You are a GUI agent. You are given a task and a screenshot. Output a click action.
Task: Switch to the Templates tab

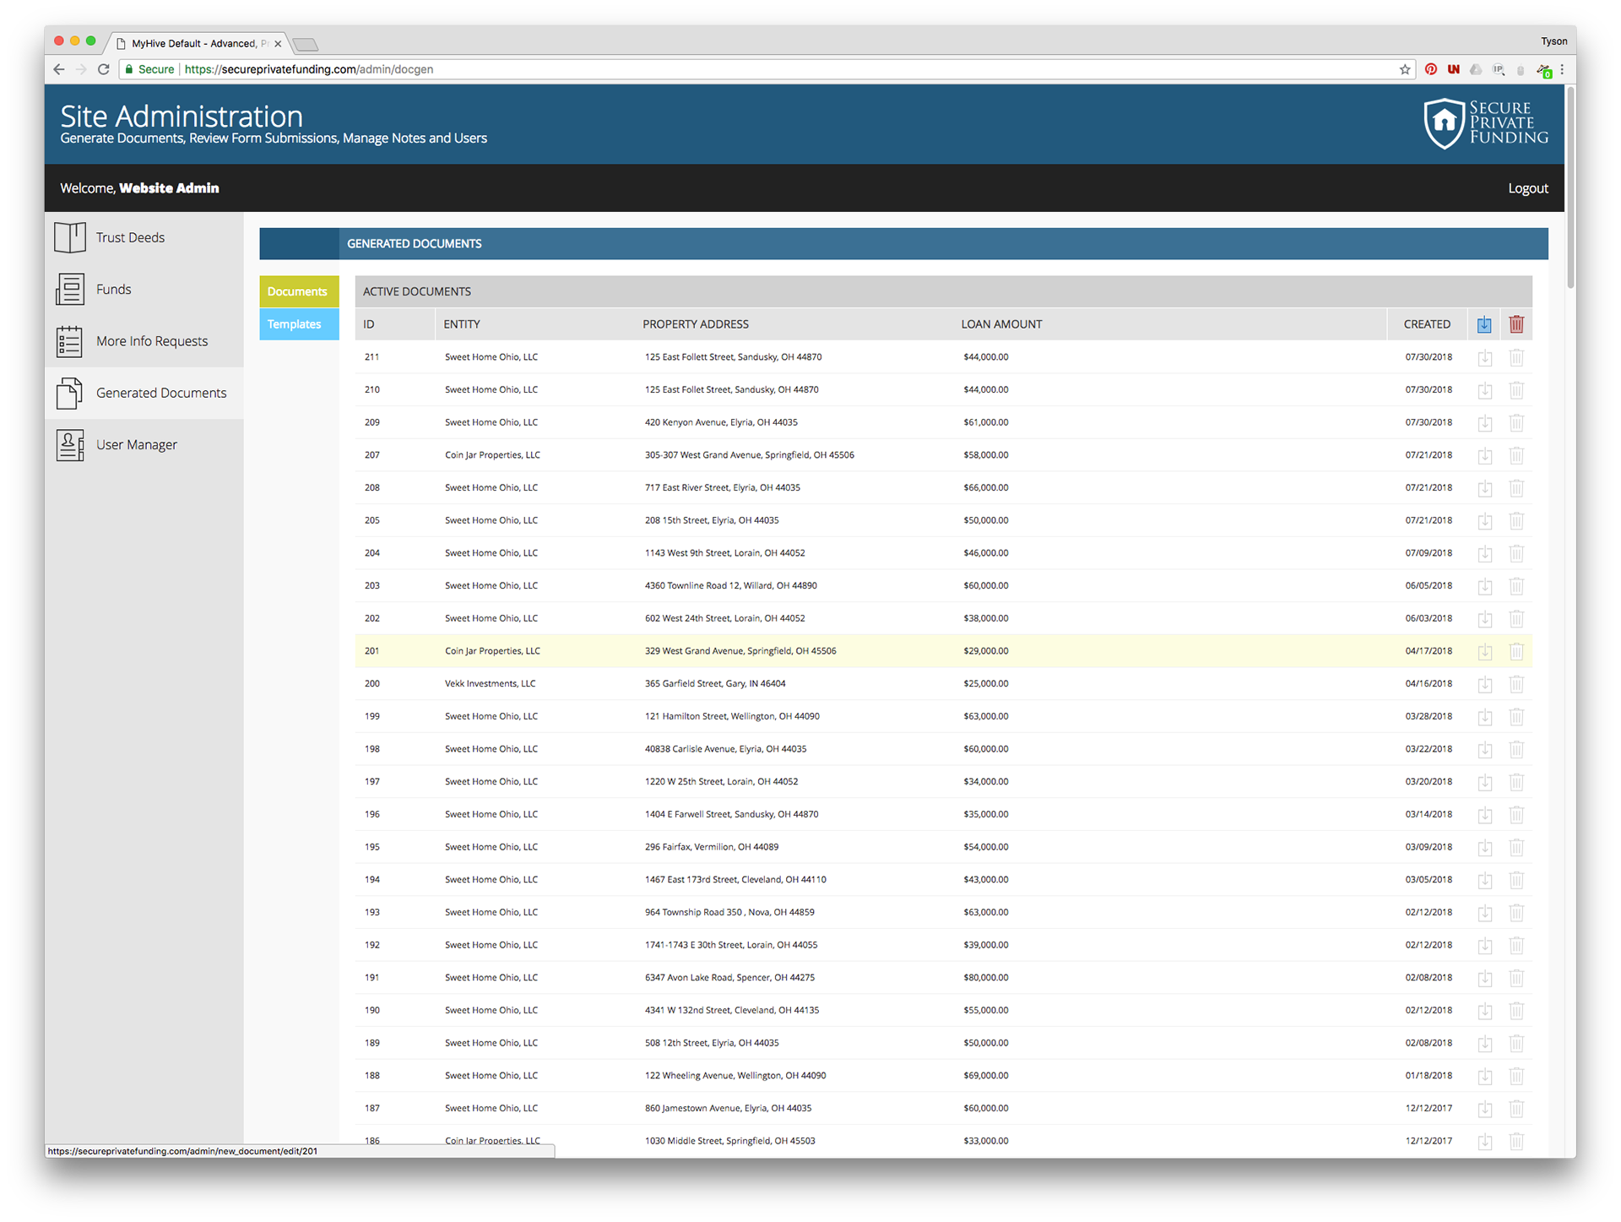(295, 324)
